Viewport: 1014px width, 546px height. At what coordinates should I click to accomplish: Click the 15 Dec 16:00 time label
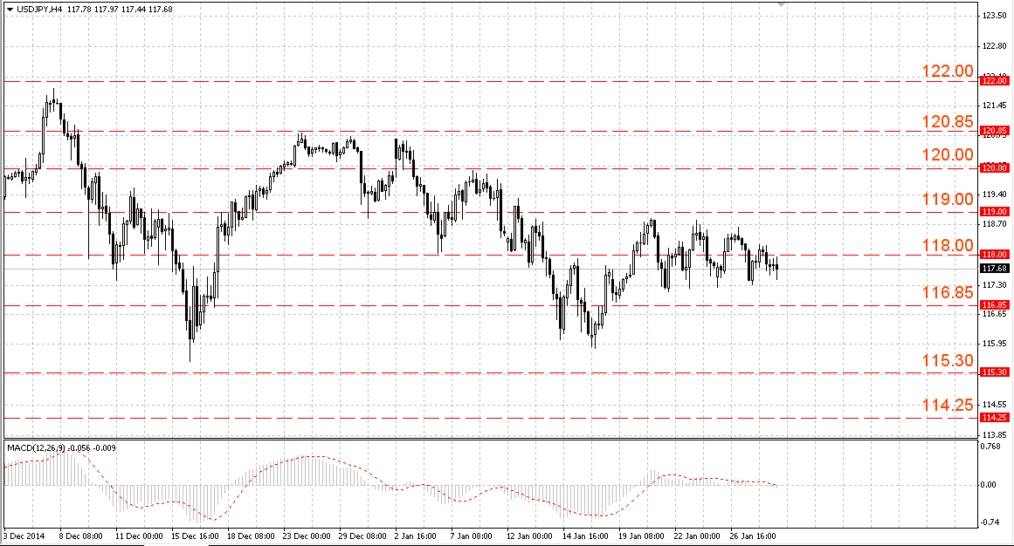pos(195,536)
